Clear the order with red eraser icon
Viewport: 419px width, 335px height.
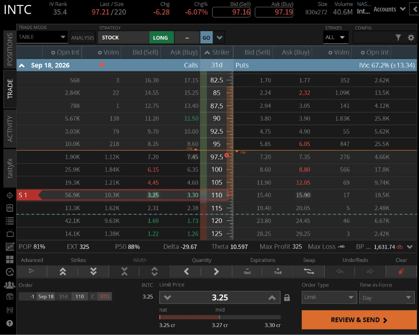[401, 271]
